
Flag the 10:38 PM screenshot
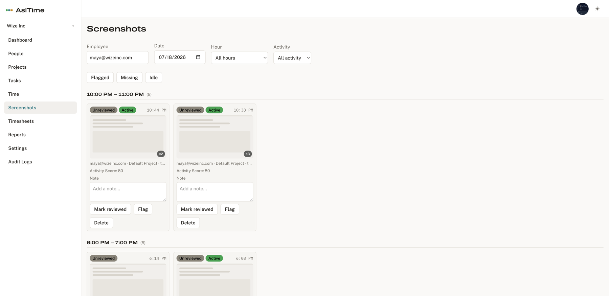coord(230,209)
